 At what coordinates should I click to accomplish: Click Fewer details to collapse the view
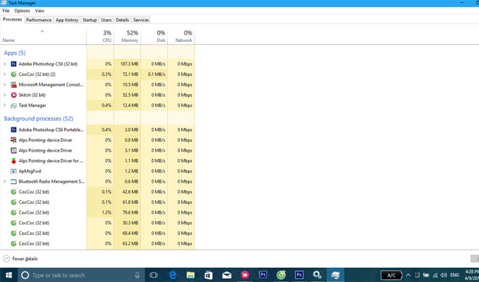coord(20,258)
